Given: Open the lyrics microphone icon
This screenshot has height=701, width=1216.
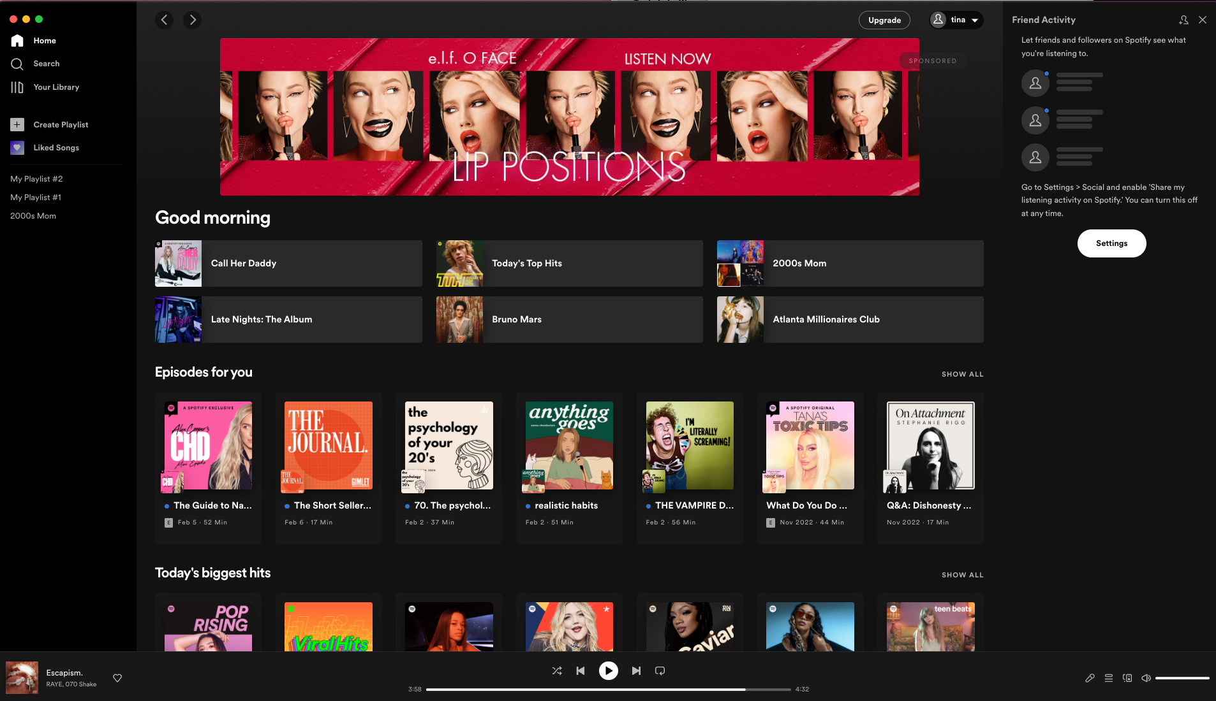Looking at the screenshot, I should pos(1090,678).
